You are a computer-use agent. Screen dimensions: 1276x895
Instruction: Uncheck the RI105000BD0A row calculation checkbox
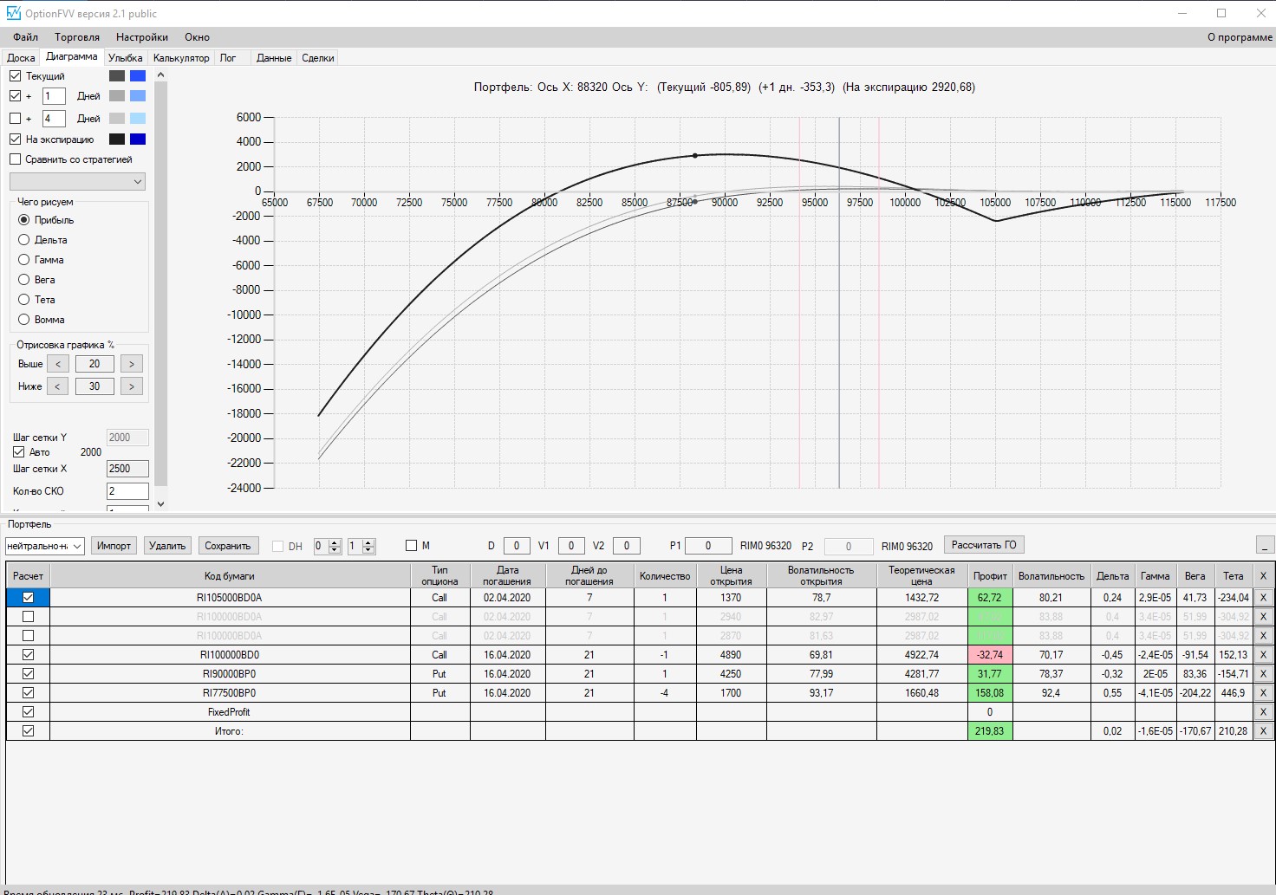click(x=29, y=598)
